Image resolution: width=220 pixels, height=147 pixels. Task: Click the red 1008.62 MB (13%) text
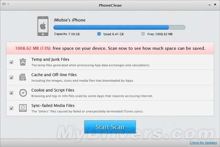33,48
